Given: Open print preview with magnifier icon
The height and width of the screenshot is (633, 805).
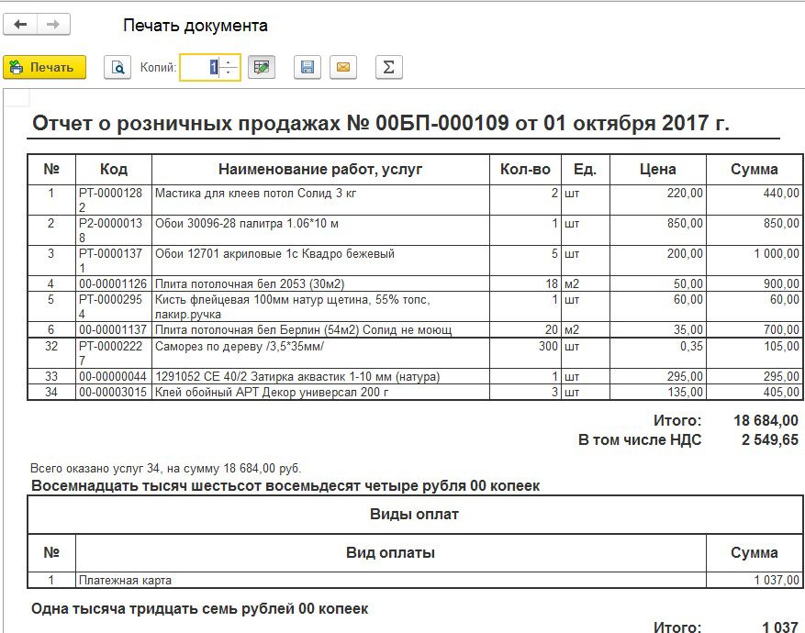Looking at the screenshot, I should pyautogui.click(x=117, y=67).
